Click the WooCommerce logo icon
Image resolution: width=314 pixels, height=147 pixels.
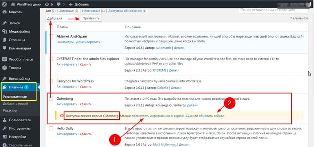[x=4, y=59]
